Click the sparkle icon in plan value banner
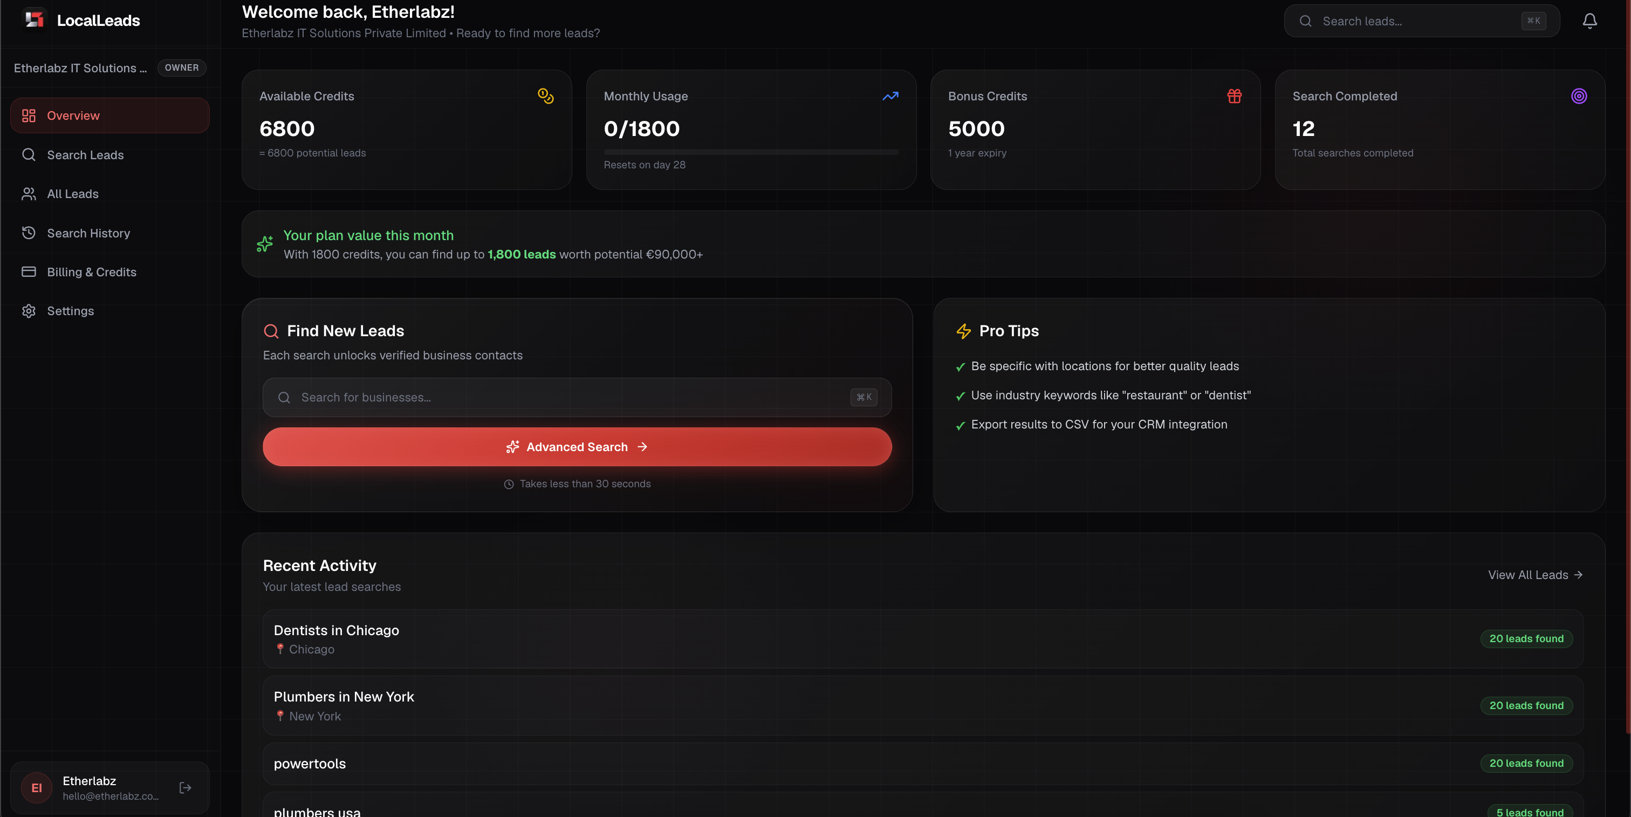 [x=265, y=244]
